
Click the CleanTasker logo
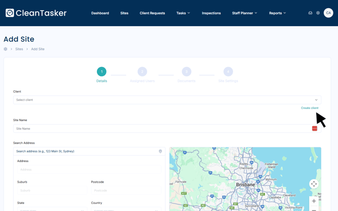pyautogui.click(x=36, y=13)
